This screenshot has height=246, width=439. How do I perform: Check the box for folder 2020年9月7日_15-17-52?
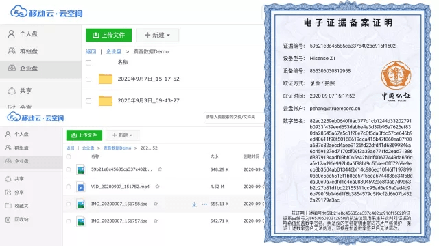[88, 79]
